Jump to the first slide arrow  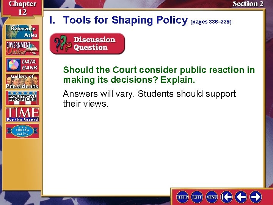(x=226, y=197)
